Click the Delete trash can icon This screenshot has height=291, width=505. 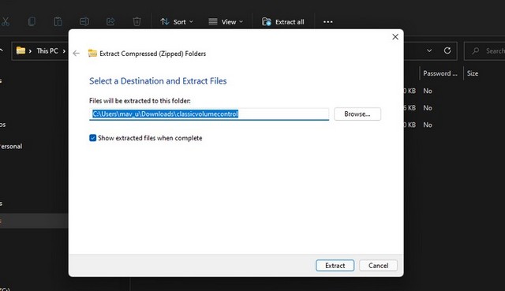coord(137,21)
